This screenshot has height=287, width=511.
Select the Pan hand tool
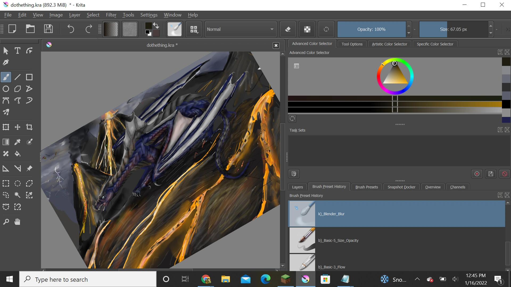[x=18, y=222]
